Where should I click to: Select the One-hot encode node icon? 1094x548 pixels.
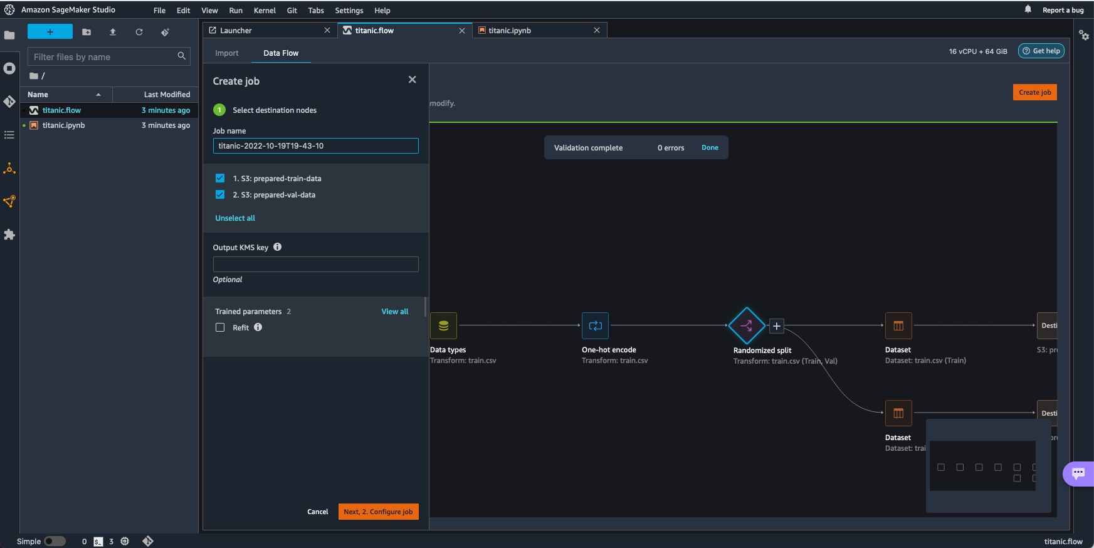click(x=595, y=325)
